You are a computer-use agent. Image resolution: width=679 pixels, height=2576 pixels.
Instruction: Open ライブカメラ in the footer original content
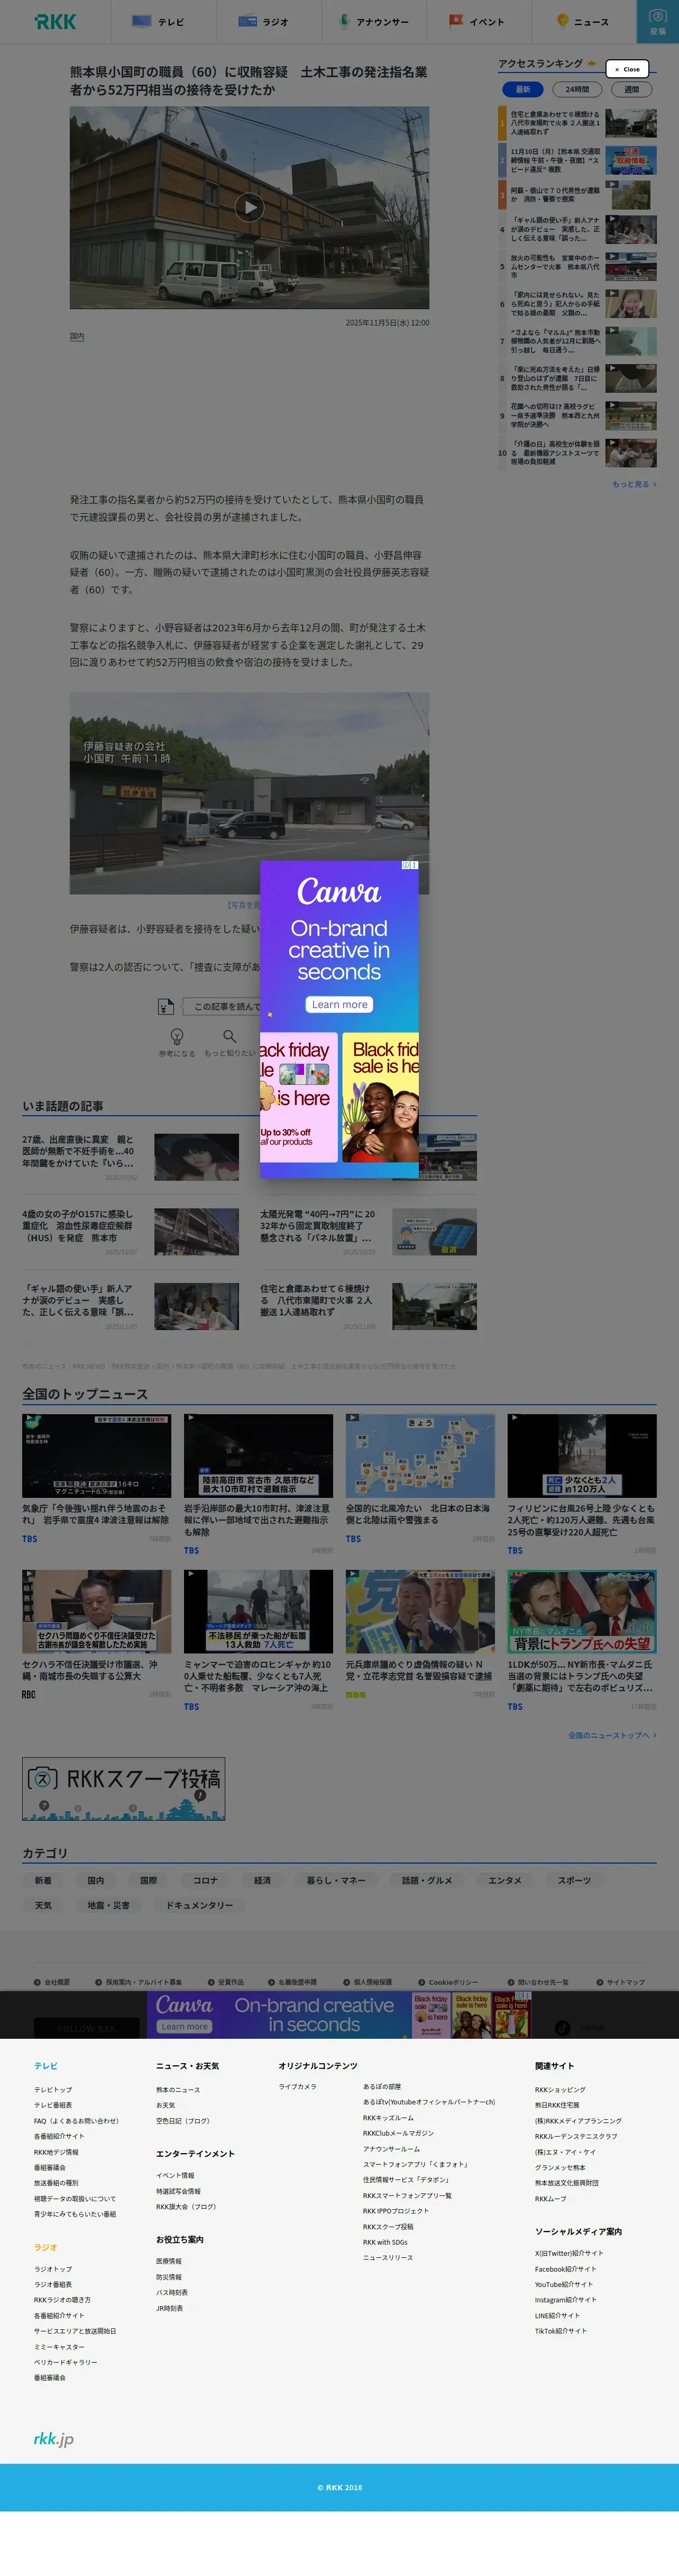click(x=298, y=2086)
